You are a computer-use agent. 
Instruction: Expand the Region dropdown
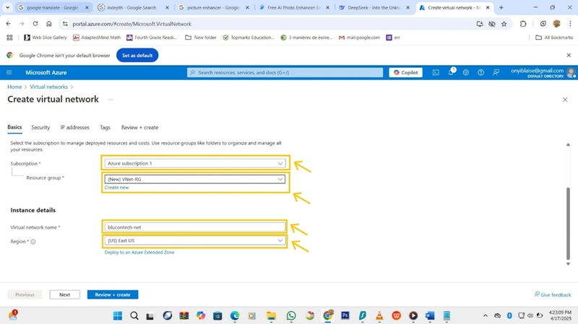195,240
